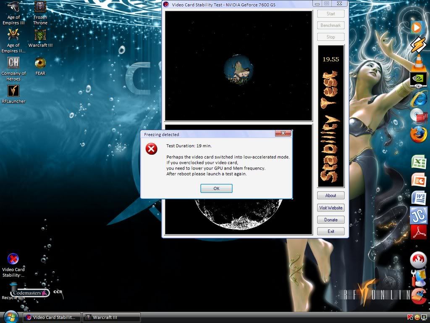Launch Microsoft Word from the dock
The height and width of the screenshot is (323, 430).
419,198
